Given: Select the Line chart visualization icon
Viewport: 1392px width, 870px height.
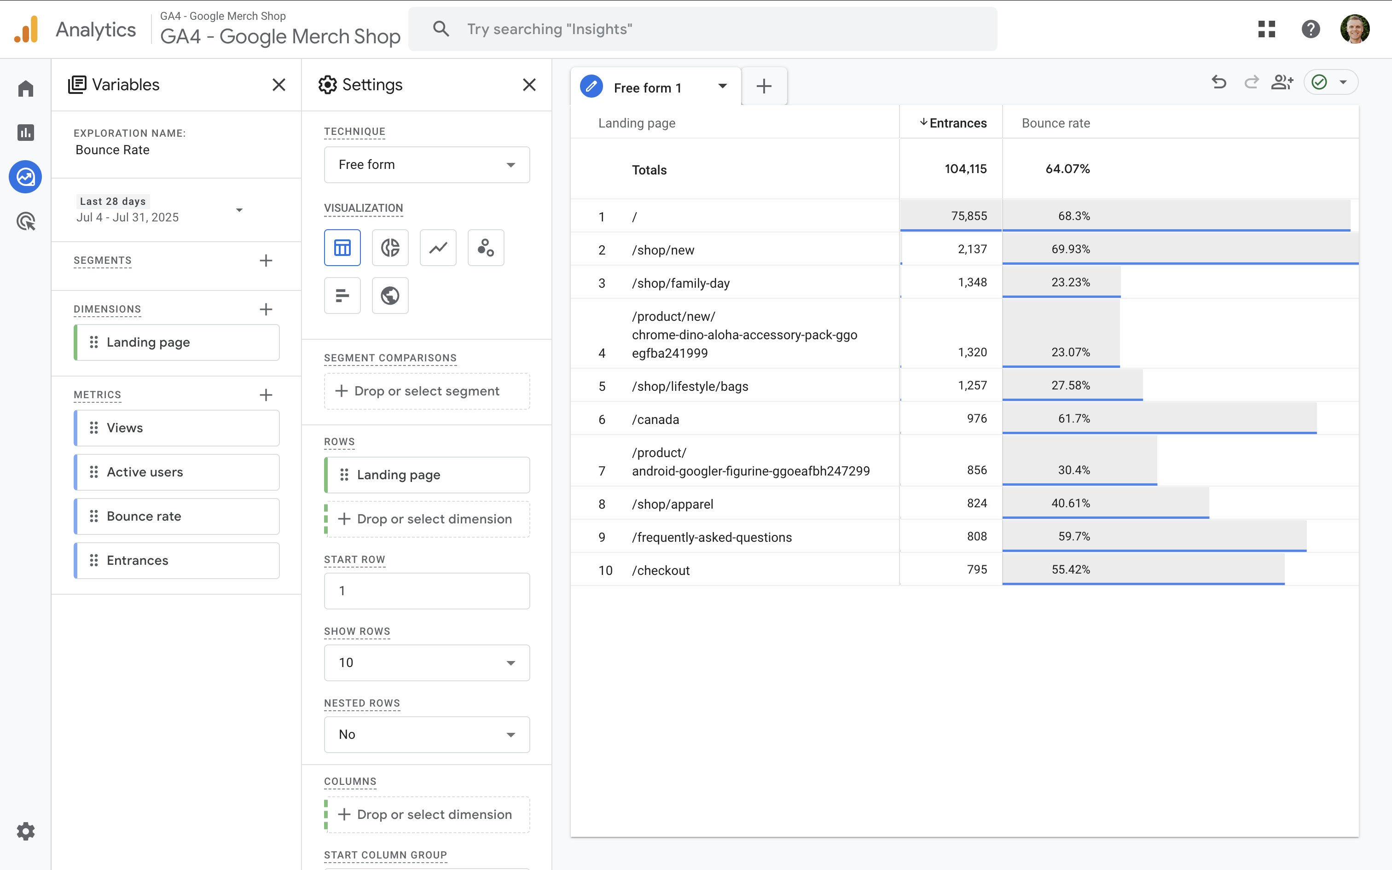Looking at the screenshot, I should (x=438, y=248).
